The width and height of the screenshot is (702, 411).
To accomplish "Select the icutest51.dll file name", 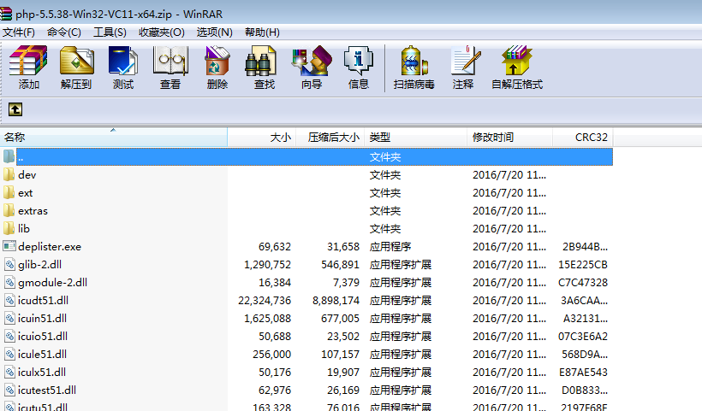I will 47,390.
